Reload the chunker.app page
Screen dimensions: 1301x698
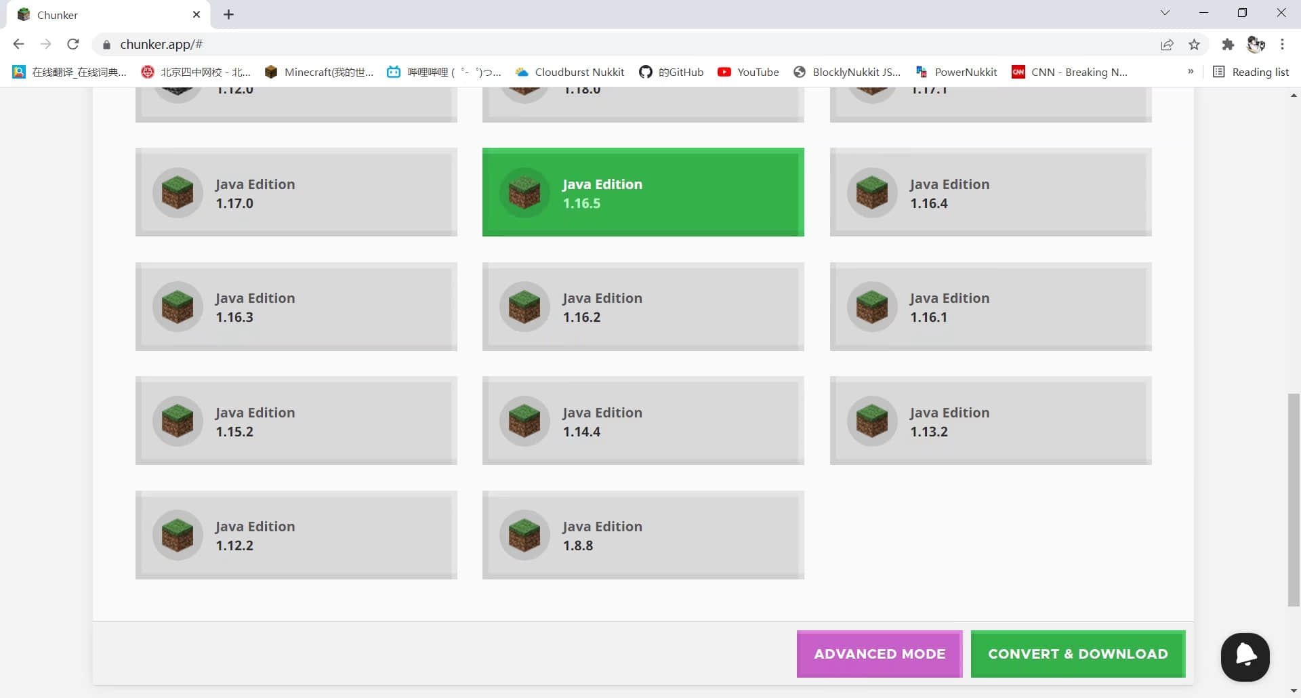tap(73, 44)
